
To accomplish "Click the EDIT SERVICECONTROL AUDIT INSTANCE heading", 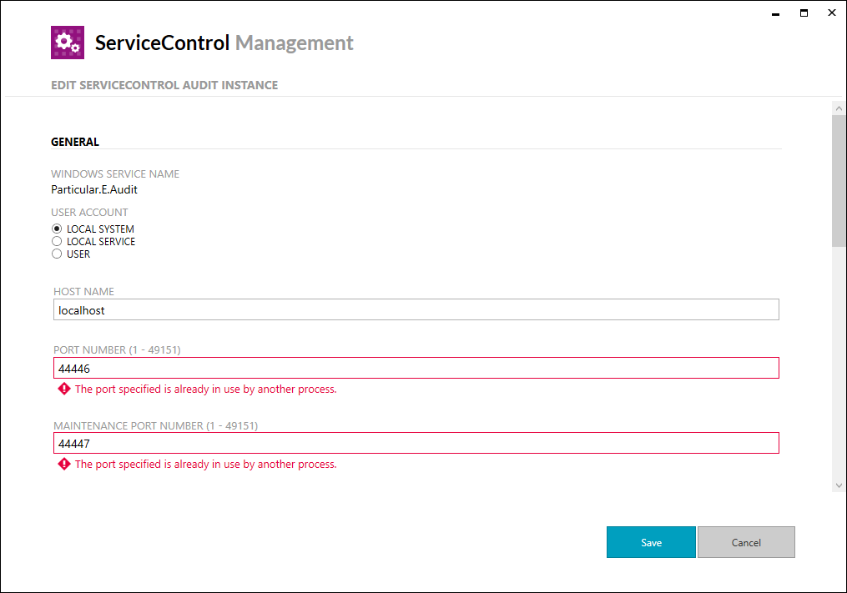I will pyautogui.click(x=164, y=85).
